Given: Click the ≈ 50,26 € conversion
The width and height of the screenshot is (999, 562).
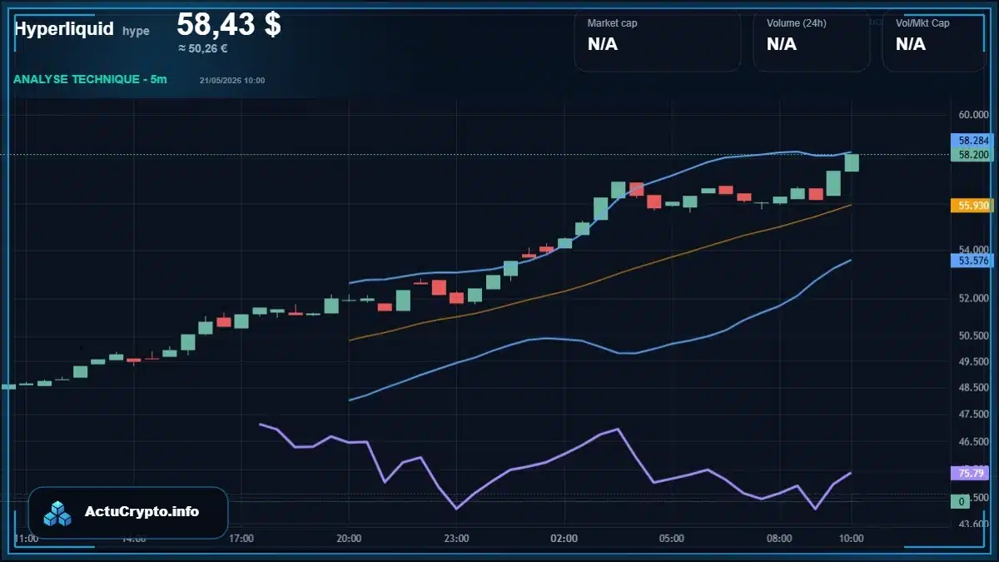Looking at the screenshot, I should (x=203, y=48).
